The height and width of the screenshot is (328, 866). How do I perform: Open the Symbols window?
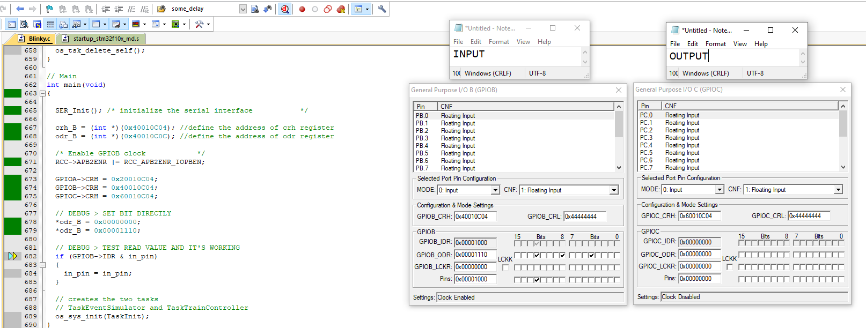37,24
